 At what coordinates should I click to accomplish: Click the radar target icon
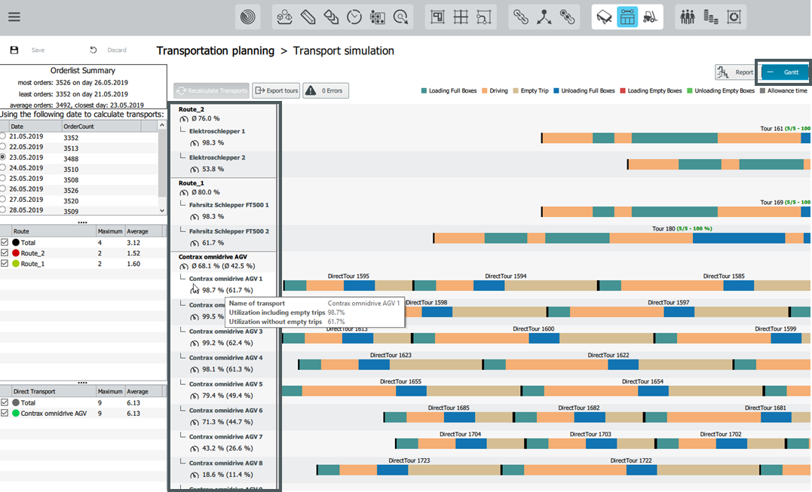248,17
